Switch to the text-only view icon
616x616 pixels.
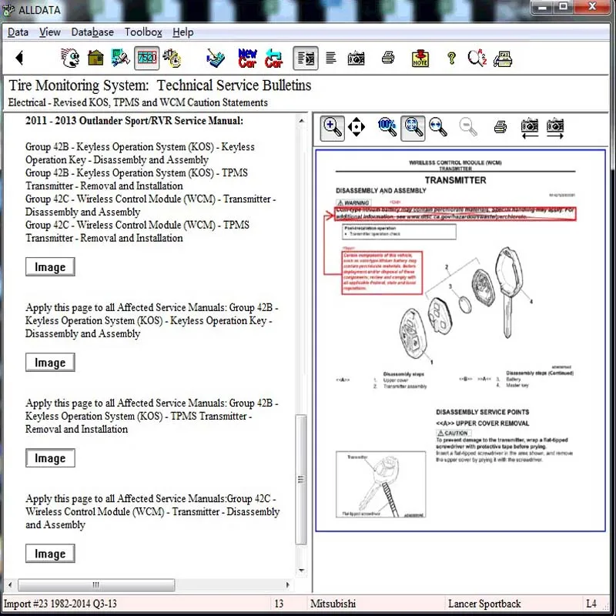[331, 59]
